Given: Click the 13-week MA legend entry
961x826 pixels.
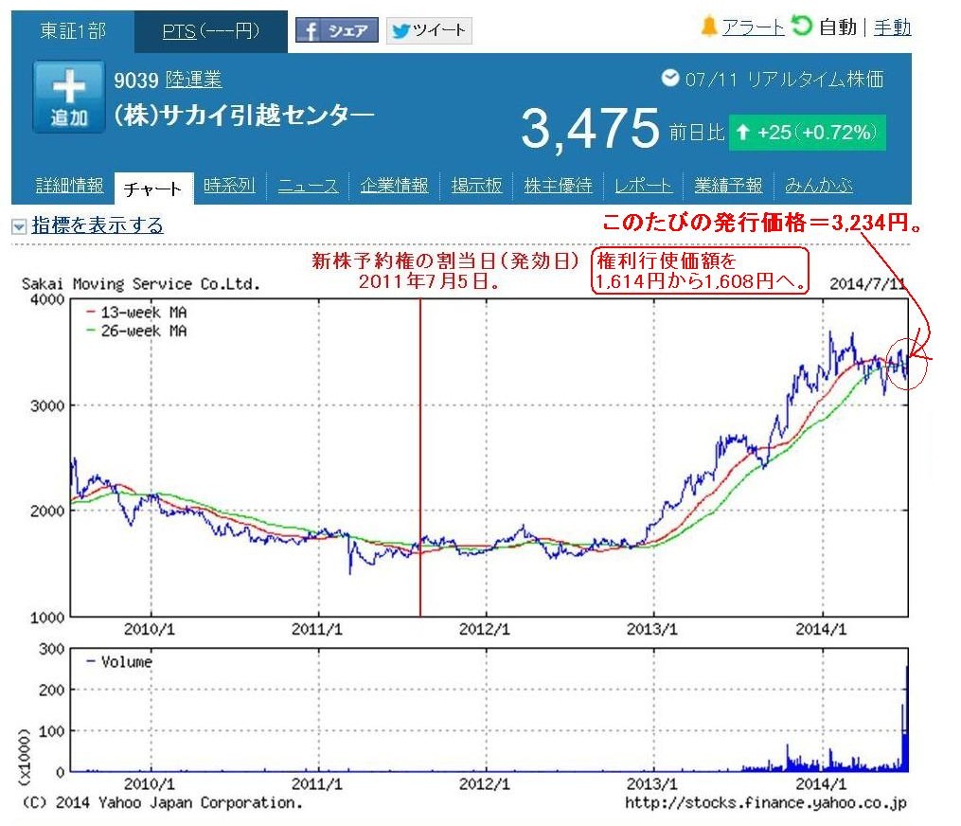Looking at the screenshot, I should point(136,313).
